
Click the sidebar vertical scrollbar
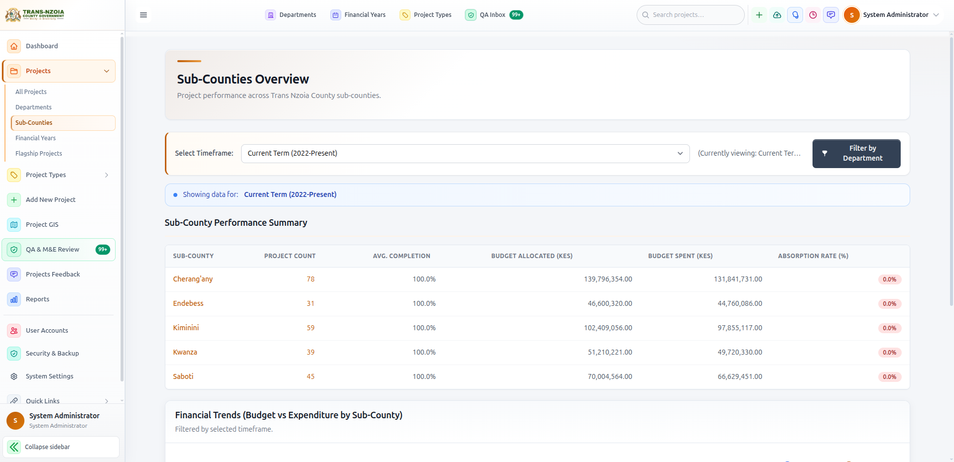(122, 209)
